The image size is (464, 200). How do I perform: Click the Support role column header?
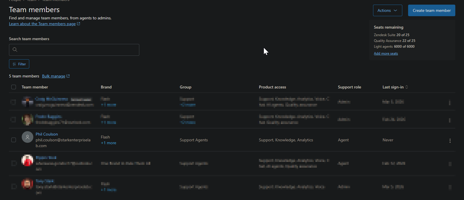click(349, 87)
